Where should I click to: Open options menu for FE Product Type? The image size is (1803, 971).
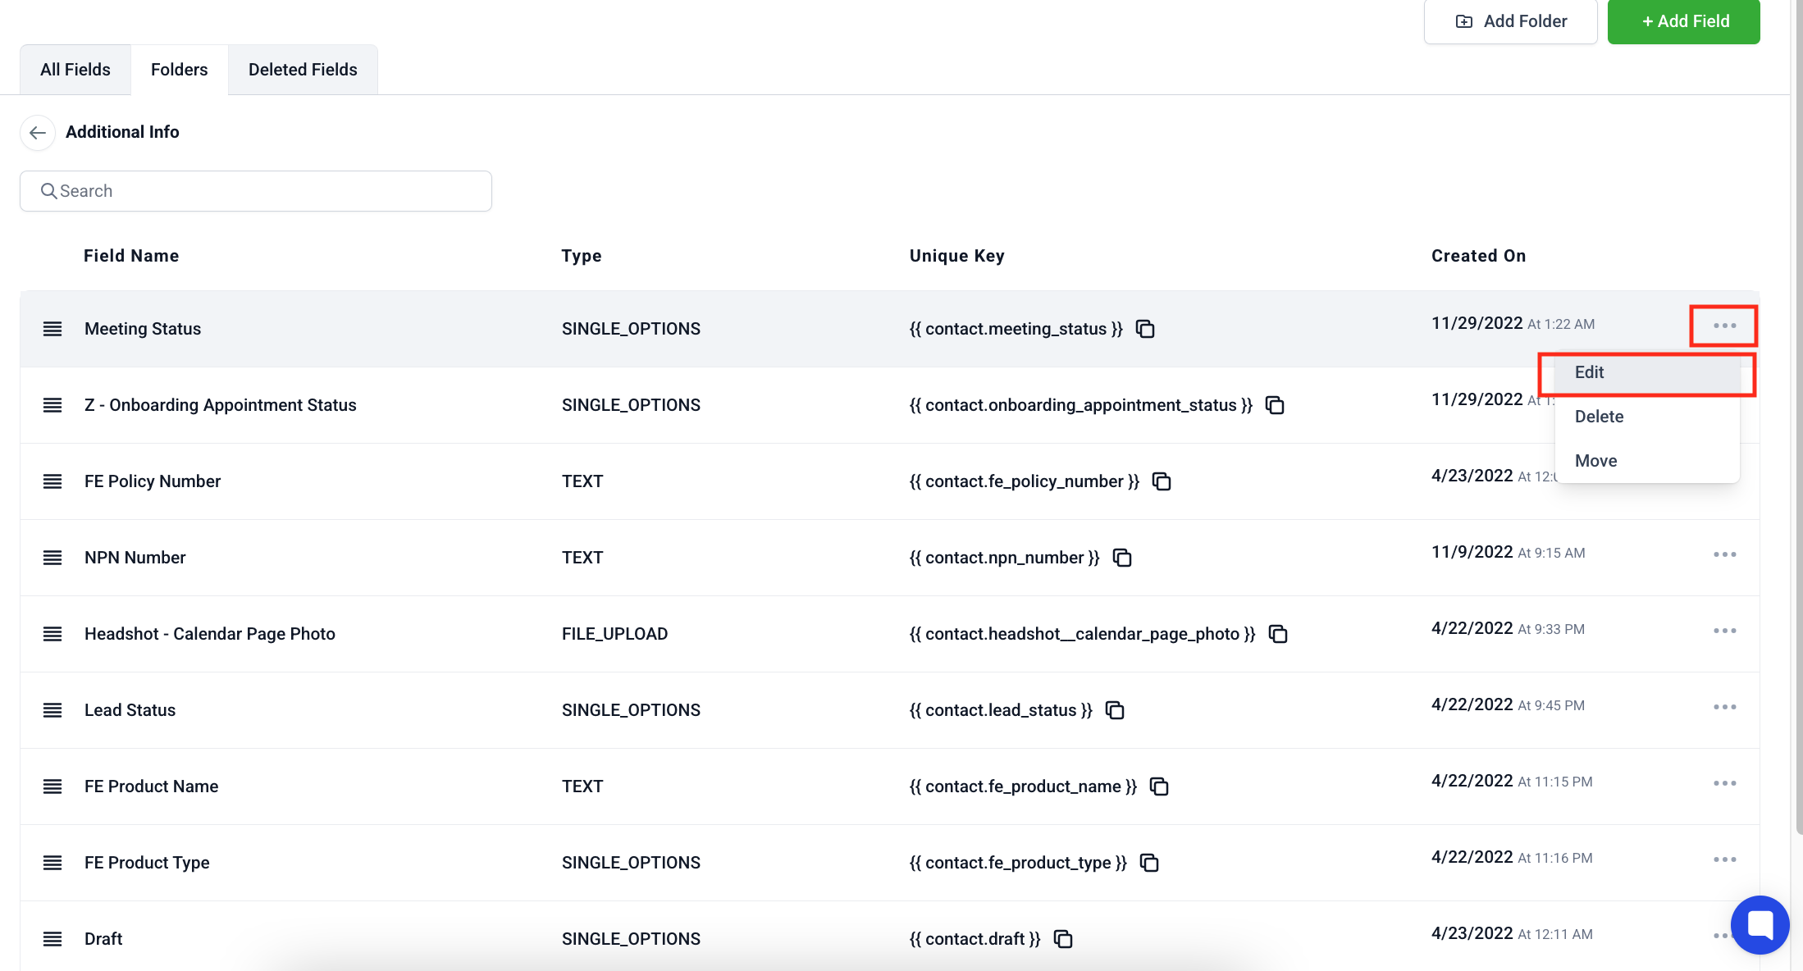(x=1724, y=859)
